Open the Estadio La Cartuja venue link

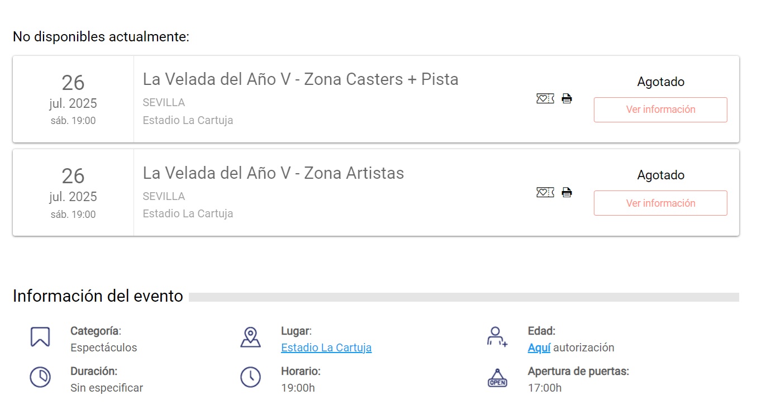click(x=326, y=347)
